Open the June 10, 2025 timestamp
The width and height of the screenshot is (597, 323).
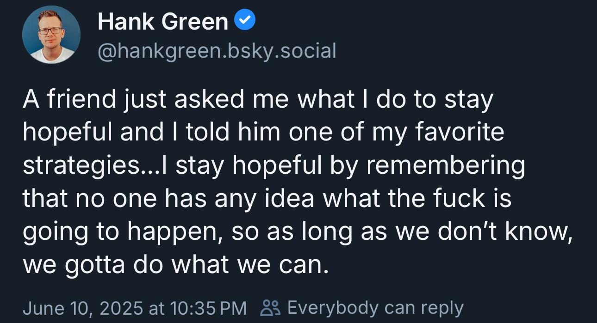[x=134, y=307]
